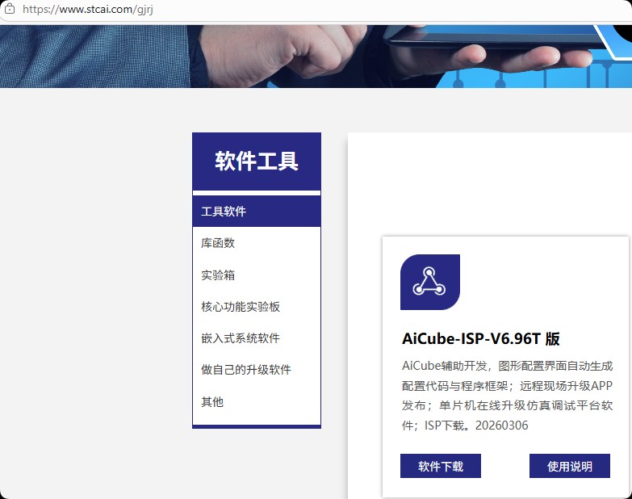The image size is (632, 499).
Task: Go to 核心功能实验板 sidebar item
Action: point(257,306)
